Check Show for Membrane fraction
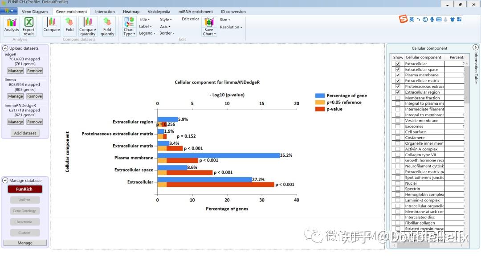Screen dimensions: 481x257 398,98
